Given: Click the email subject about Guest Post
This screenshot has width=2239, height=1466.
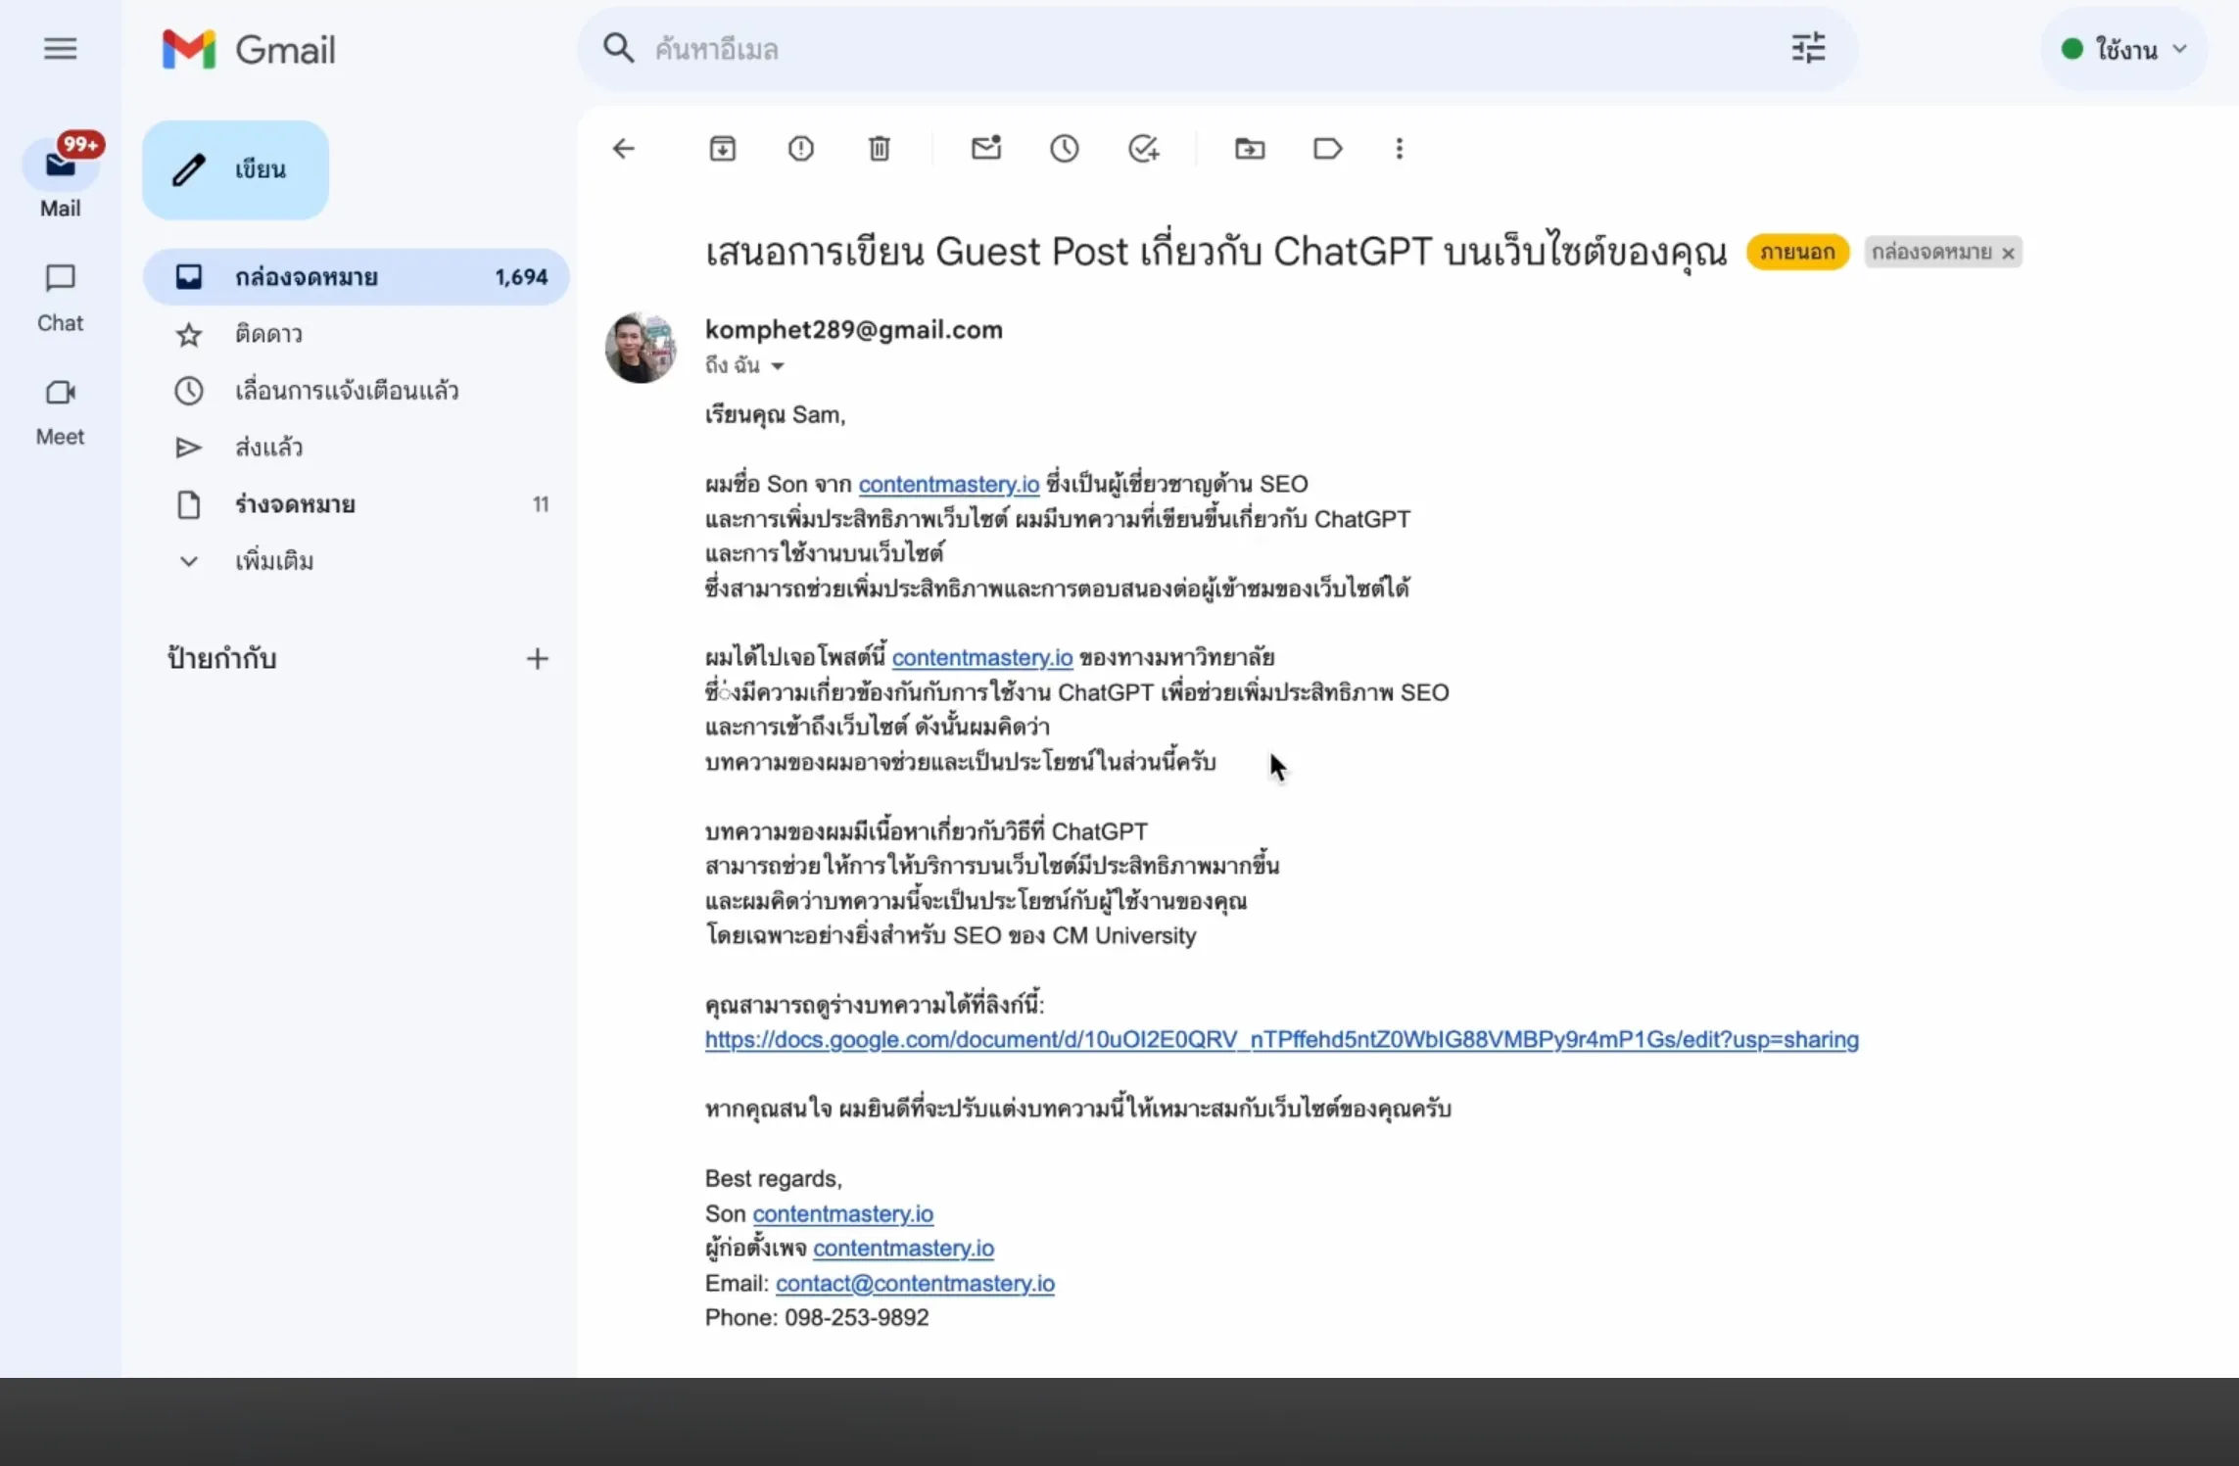Looking at the screenshot, I should click(x=1215, y=253).
